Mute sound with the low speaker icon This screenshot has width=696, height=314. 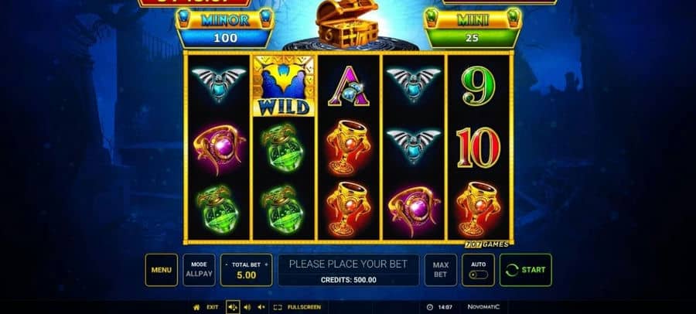tap(261, 307)
